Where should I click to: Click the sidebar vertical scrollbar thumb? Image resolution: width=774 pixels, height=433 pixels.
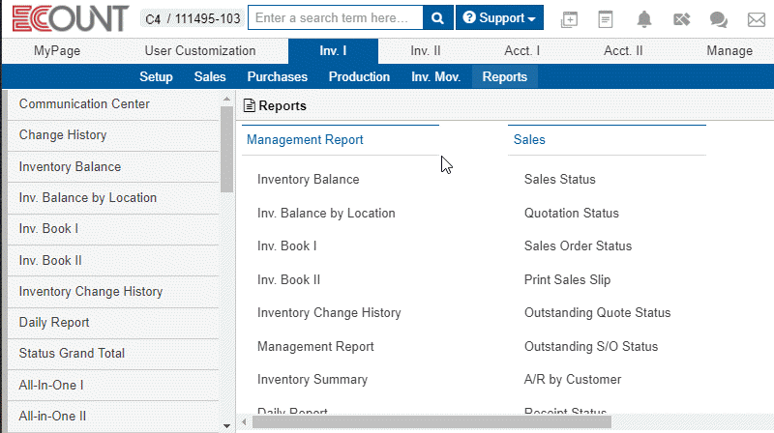(226, 150)
